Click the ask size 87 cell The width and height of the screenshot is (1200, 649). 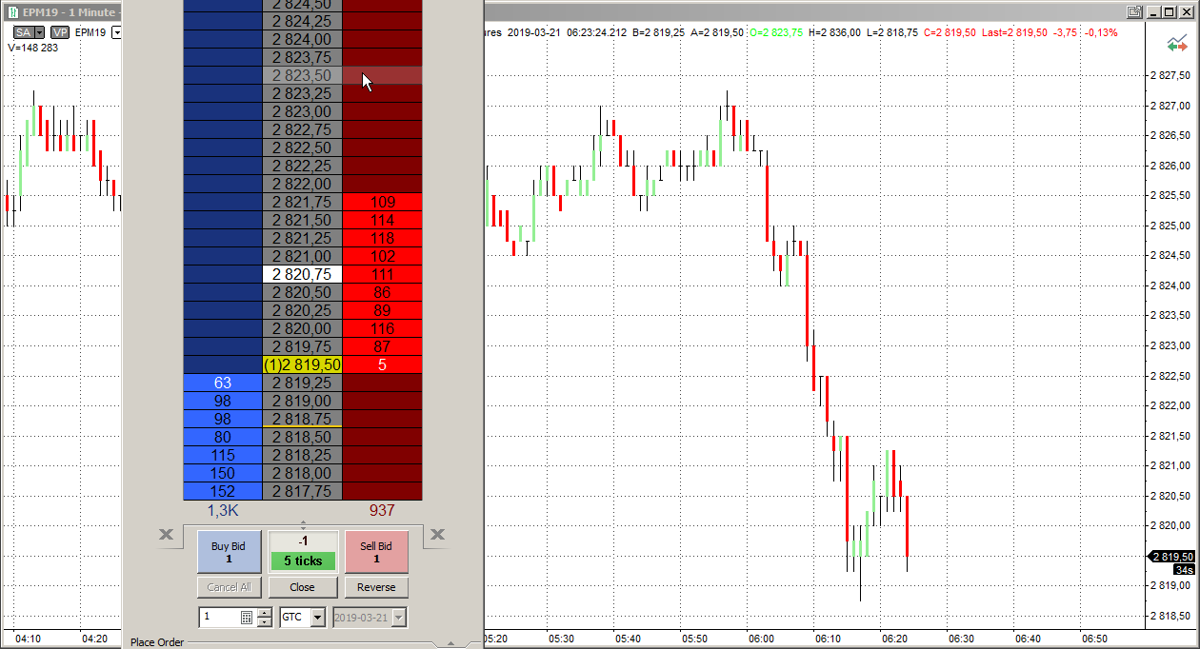coord(382,346)
